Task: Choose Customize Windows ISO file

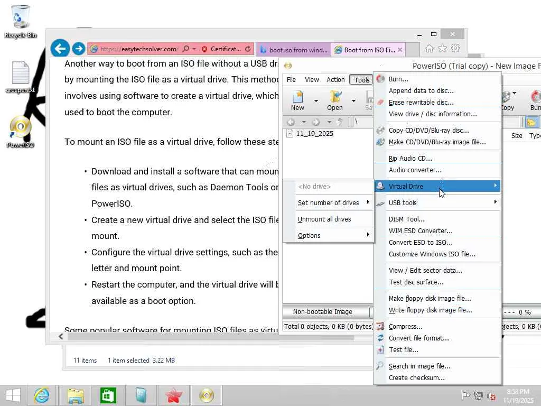Action: point(432,254)
